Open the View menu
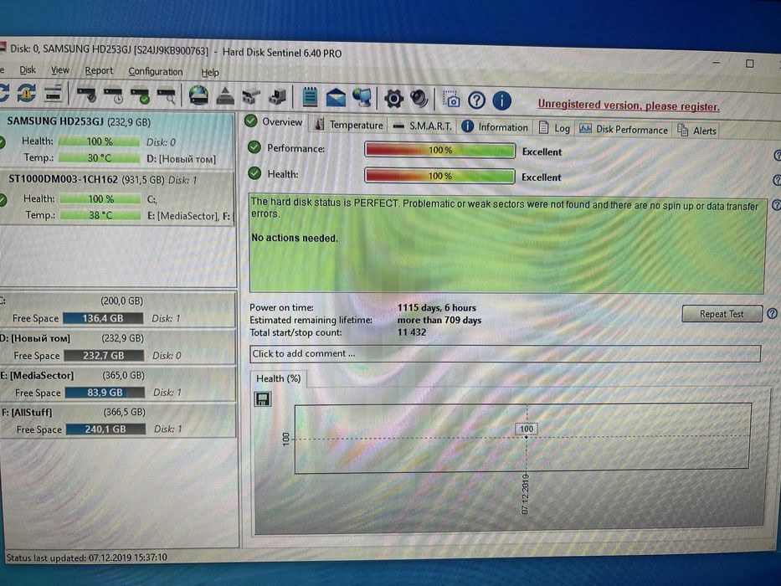This screenshot has height=586, width=781. click(x=60, y=70)
